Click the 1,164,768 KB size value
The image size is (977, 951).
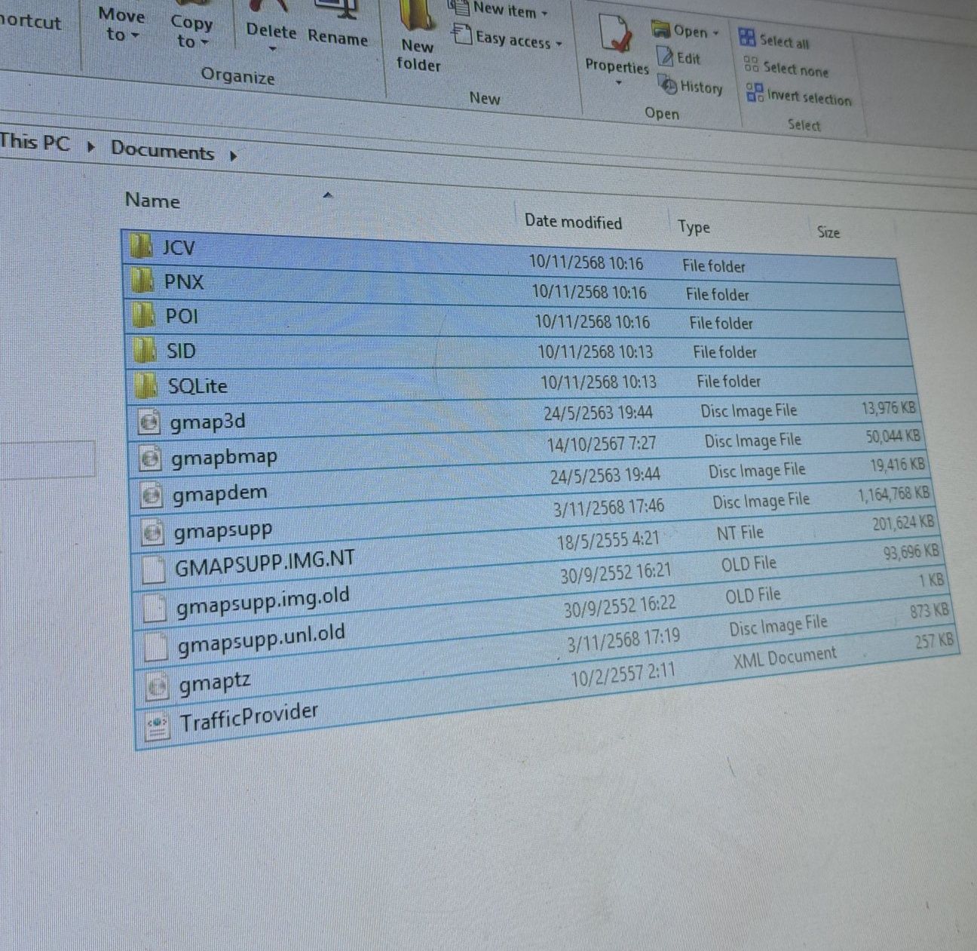pos(893,495)
